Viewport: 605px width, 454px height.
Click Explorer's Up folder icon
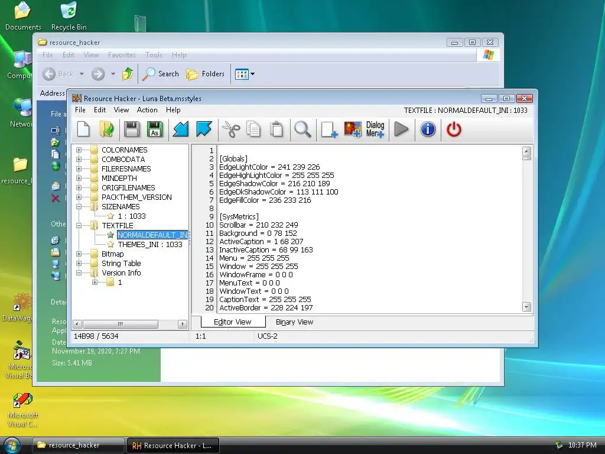point(128,74)
